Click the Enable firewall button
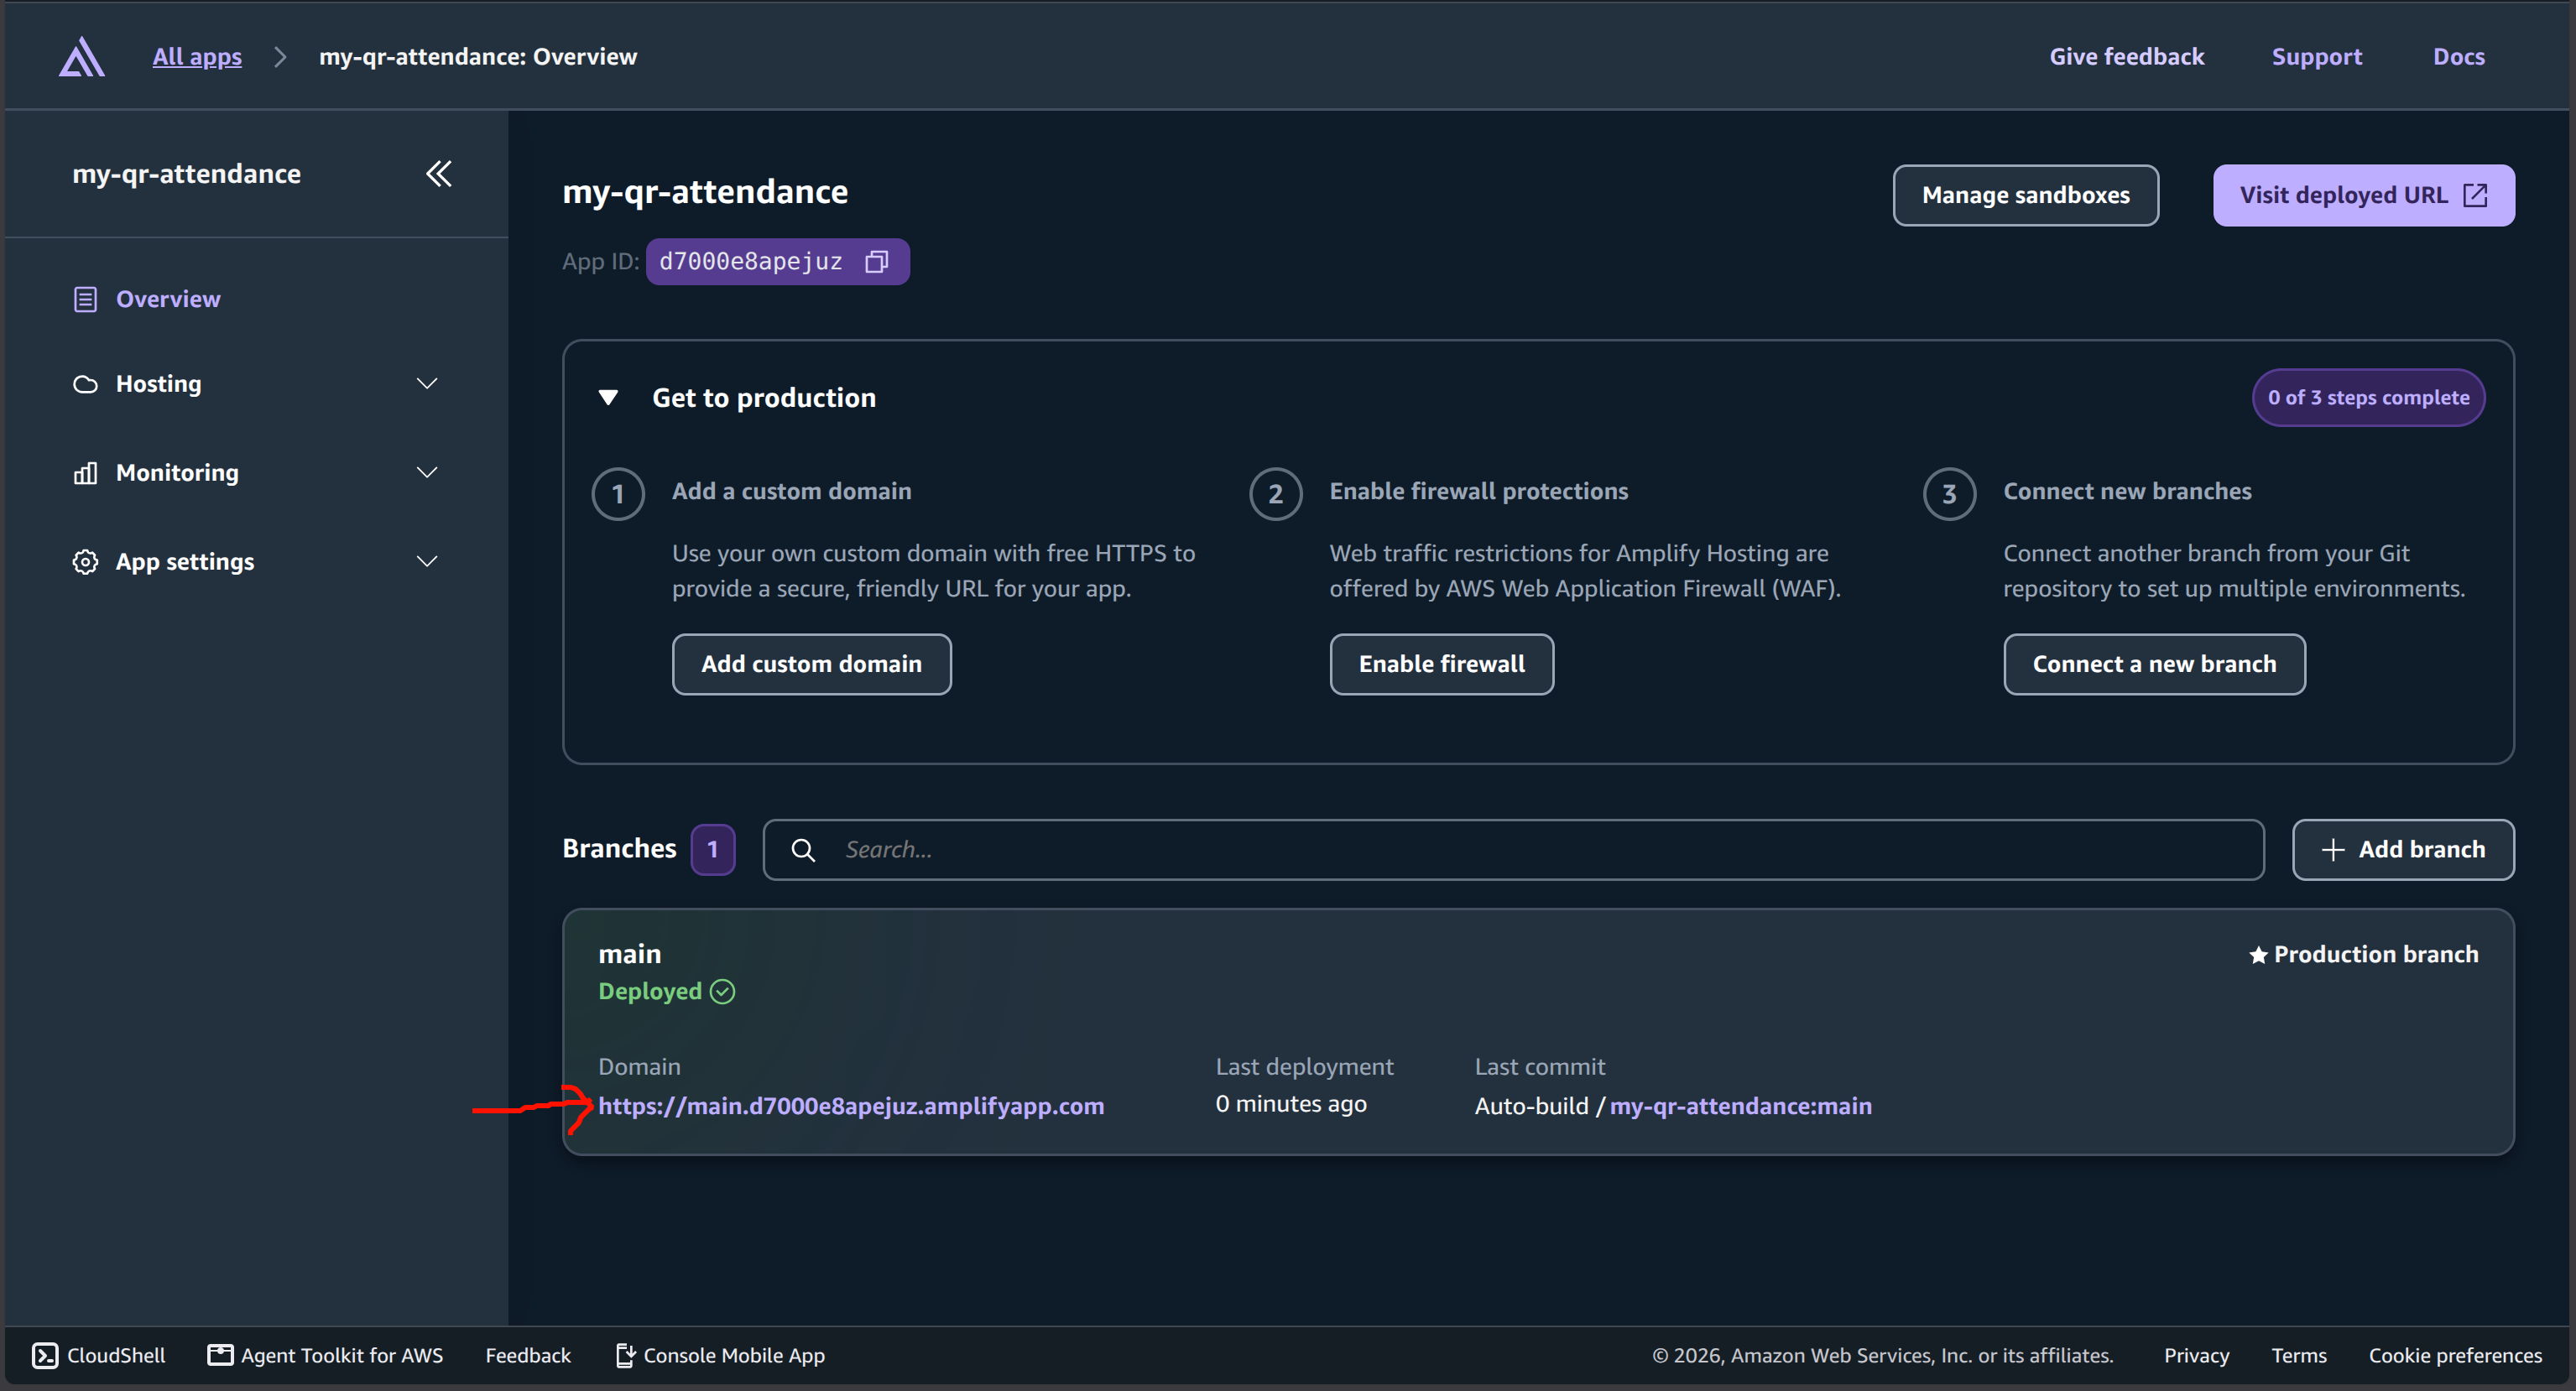2576x1391 pixels. [1441, 664]
